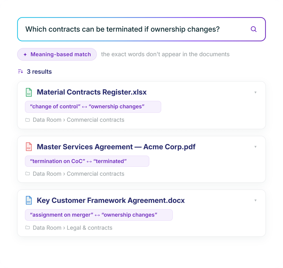The width and height of the screenshot is (283, 268).
Task: Select the "change of control" match tag
Action: coord(93,107)
